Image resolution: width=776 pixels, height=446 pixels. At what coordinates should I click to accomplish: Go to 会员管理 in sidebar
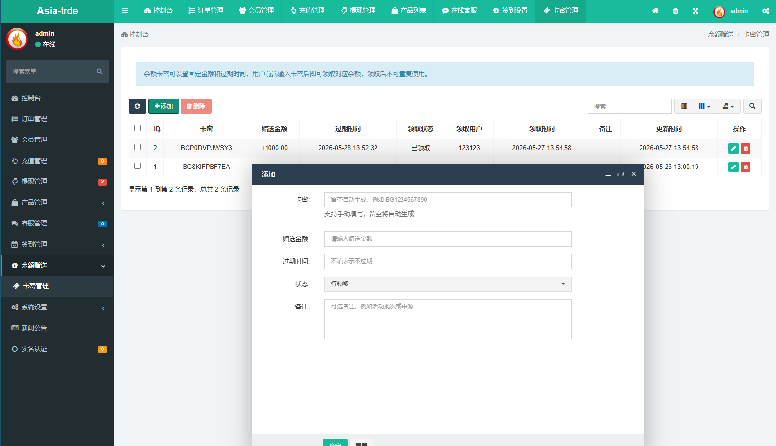tap(57, 139)
